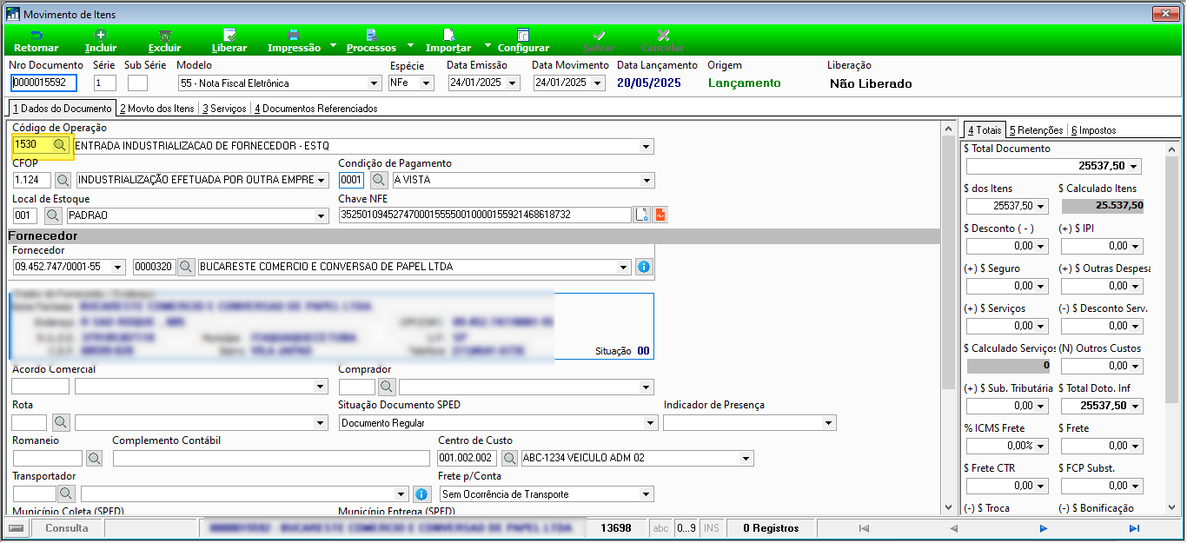Click the PDF icon beside Chave NFE
Screen dimensions: 1187x543
660,215
